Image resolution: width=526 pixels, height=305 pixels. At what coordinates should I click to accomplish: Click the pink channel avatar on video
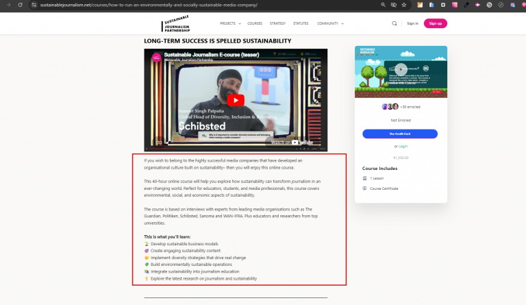click(156, 58)
